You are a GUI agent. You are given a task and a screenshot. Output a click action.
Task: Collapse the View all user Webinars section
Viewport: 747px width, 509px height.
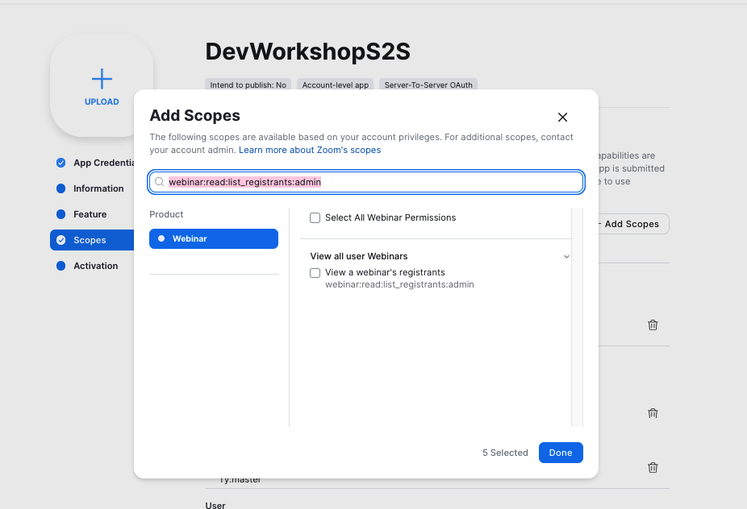pyautogui.click(x=566, y=256)
